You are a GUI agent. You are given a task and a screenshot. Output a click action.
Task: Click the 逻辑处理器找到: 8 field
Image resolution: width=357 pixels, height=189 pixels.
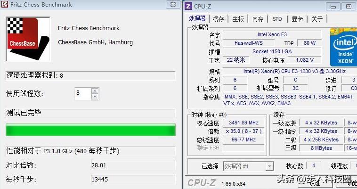[x=90, y=75]
